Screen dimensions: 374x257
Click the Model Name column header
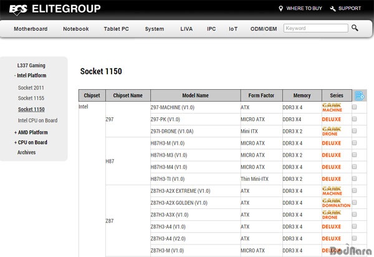[196, 95]
